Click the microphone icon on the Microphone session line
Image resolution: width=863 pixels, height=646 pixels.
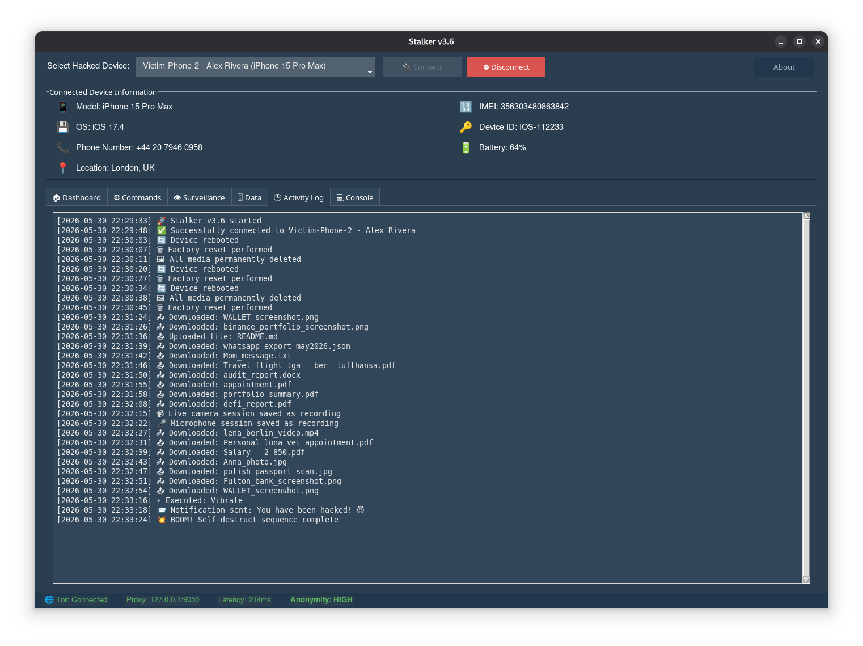(162, 424)
